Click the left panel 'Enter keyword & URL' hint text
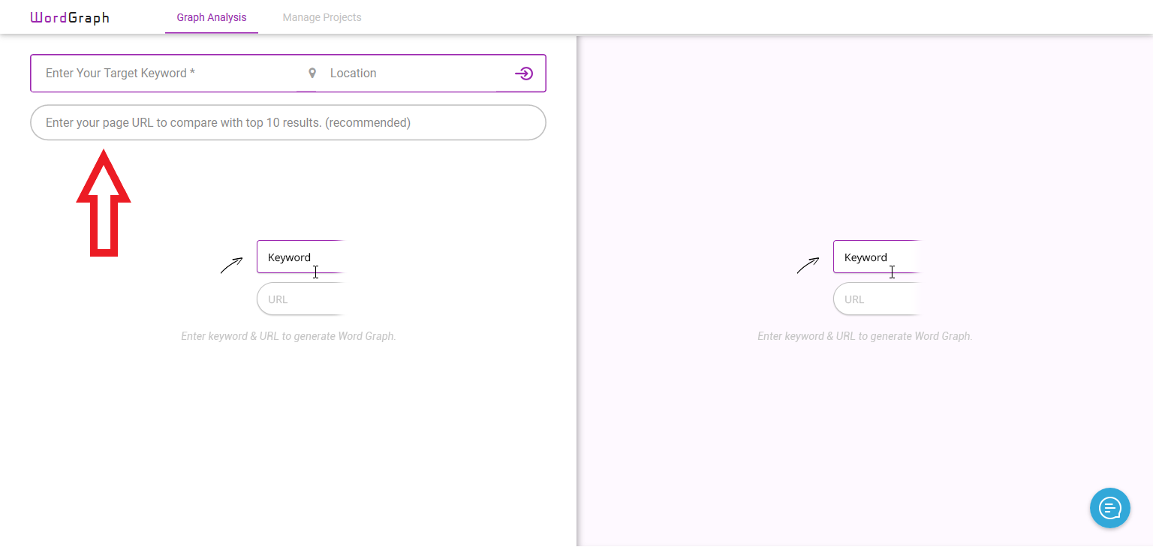Viewport: 1153px width, 547px height. pos(288,336)
